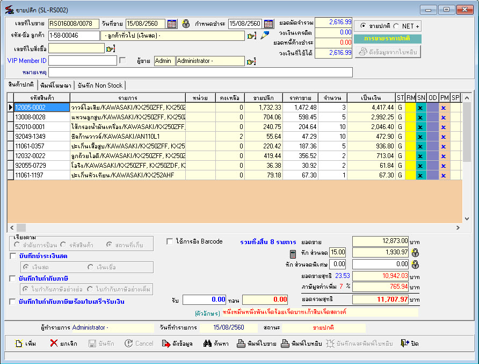Click the padlock beside หักส่วนลดพิเศษ amount
This screenshot has width=479, height=364.
coord(415,265)
